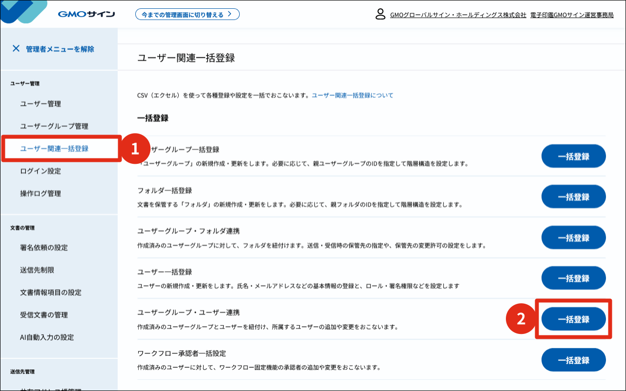Open the ユーザー関連一括登録について link
Image resolution: width=626 pixels, height=391 pixels.
[x=352, y=96]
